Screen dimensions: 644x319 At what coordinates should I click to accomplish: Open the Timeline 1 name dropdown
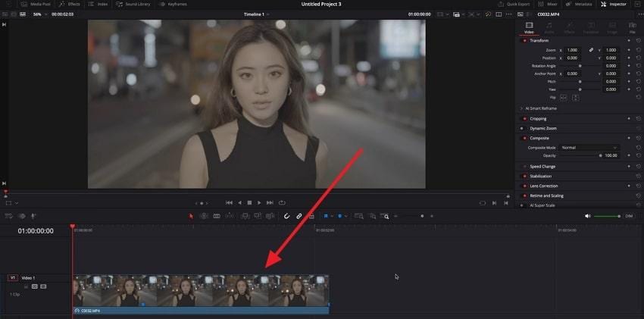pyautogui.click(x=257, y=14)
